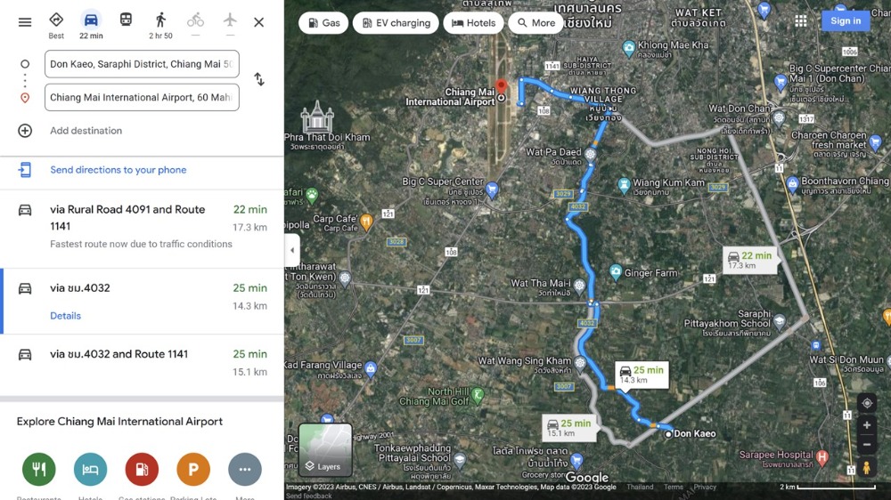Show your current location on map

point(867,403)
